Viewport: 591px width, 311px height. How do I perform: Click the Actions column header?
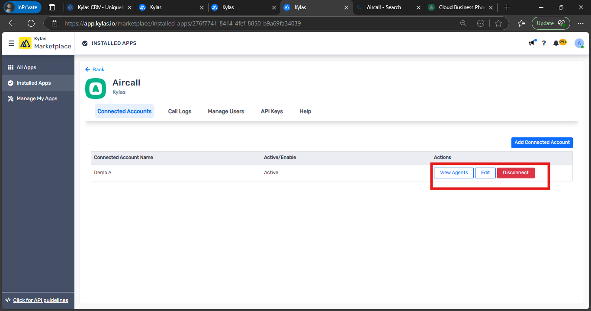tap(502, 158)
